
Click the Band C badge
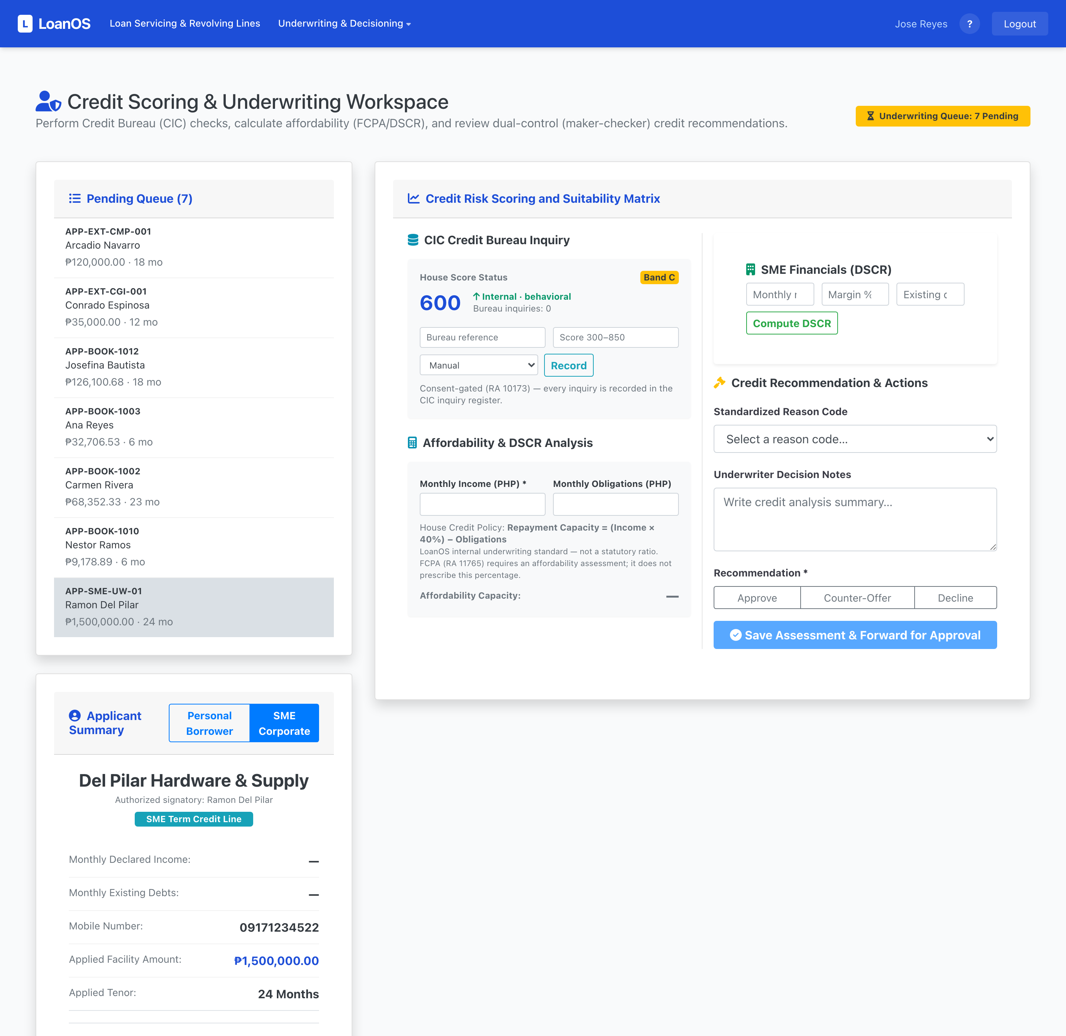[659, 277]
